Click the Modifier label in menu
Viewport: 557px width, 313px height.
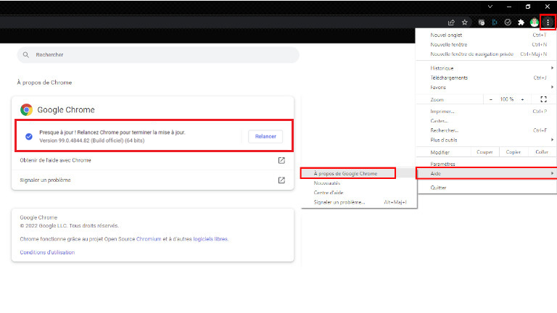(x=440, y=152)
